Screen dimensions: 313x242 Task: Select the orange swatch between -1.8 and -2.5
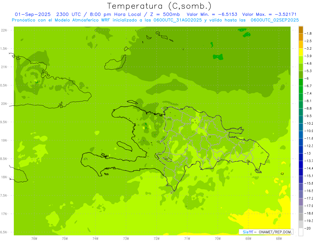[x=301, y=37]
